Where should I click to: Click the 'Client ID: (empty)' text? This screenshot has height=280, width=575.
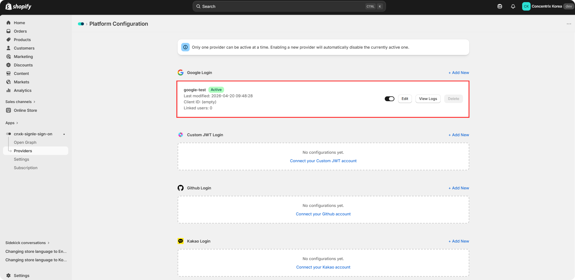pos(200,102)
